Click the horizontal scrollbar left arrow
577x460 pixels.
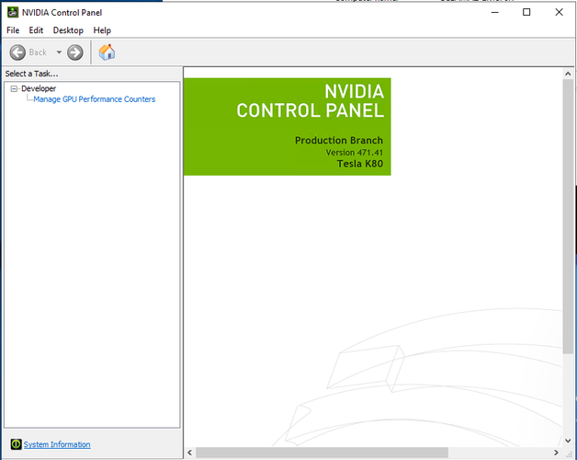point(190,452)
